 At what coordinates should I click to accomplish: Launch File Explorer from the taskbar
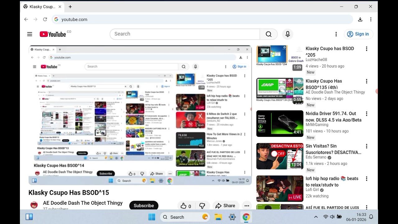218,217
